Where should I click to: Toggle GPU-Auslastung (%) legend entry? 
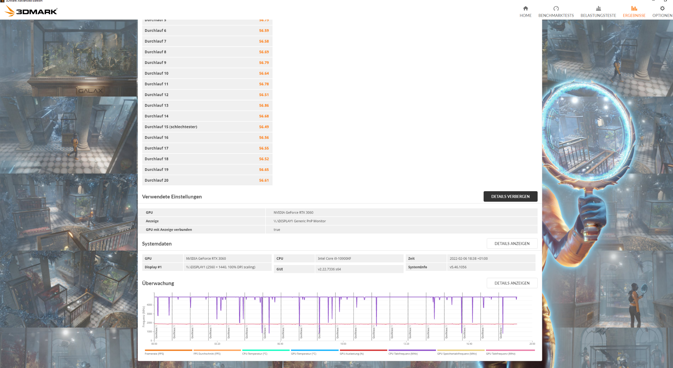click(x=352, y=354)
